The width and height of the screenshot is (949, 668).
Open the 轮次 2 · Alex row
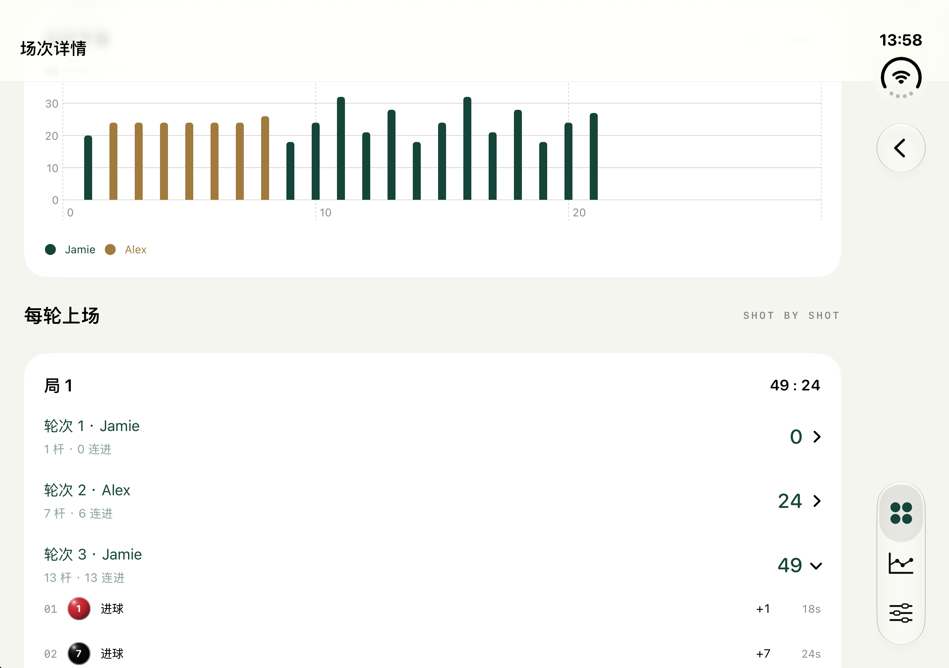(x=432, y=501)
